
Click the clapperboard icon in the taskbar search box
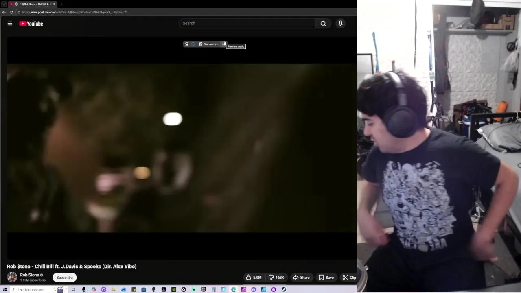pos(60,289)
